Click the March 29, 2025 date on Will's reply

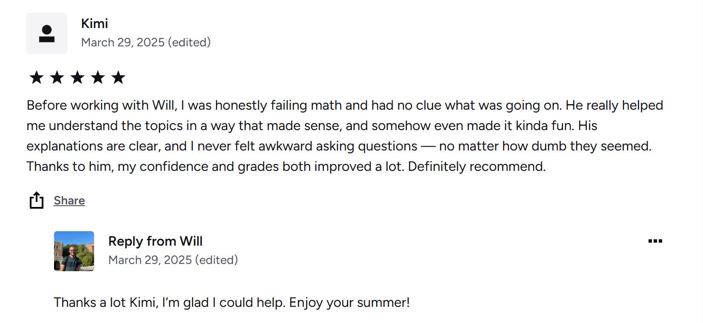click(x=150, y=260)
